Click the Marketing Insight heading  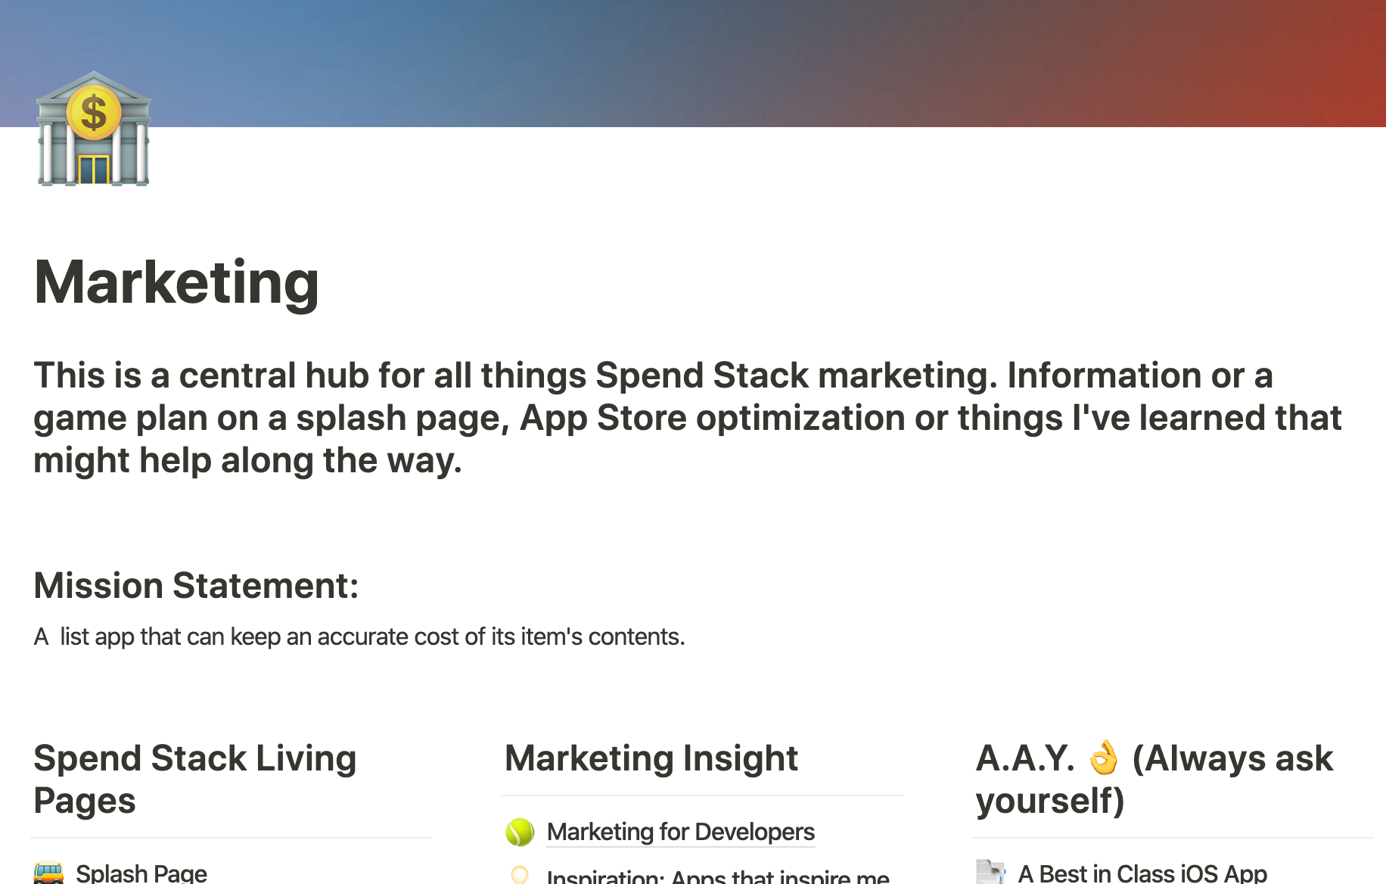tap(651, 758)
